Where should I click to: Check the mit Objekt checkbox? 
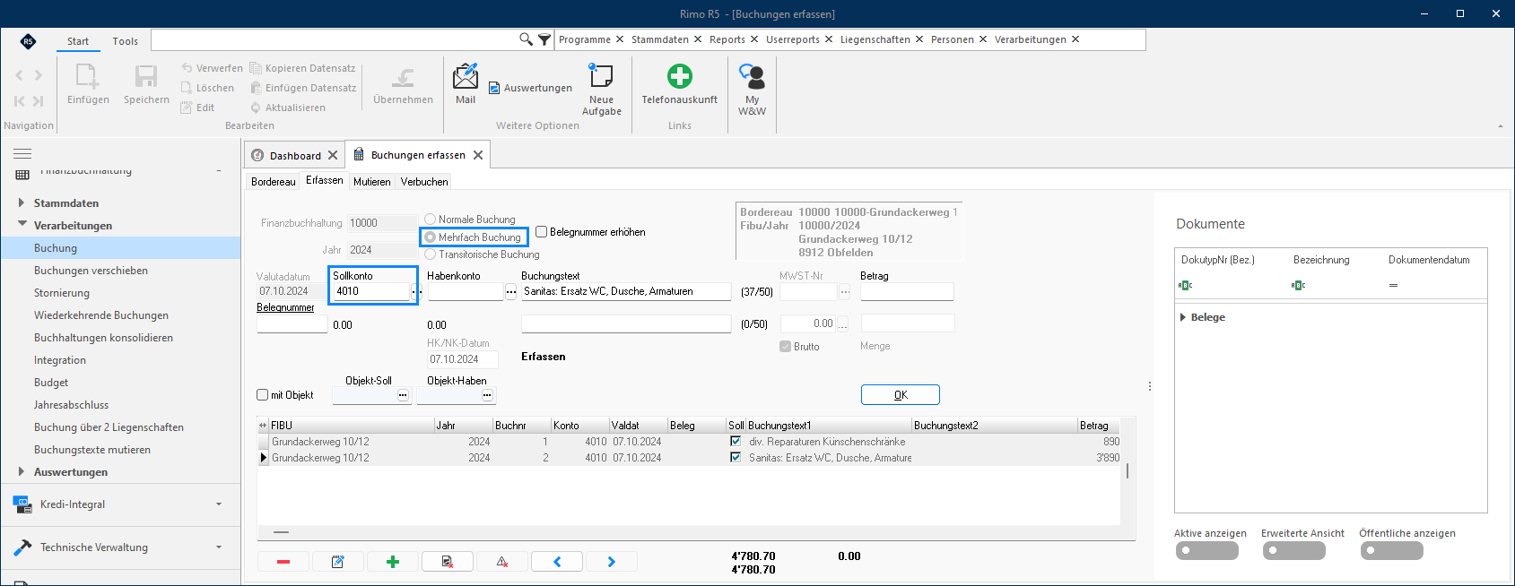click(x=263, y=395)
